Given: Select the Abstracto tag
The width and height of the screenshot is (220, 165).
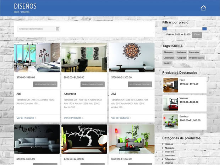Looking at the screenshot, I should tap(168, 52).
